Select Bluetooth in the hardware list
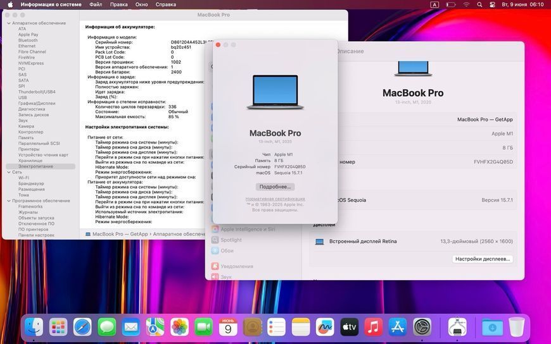Screen dimensions: 551x344 28,40
